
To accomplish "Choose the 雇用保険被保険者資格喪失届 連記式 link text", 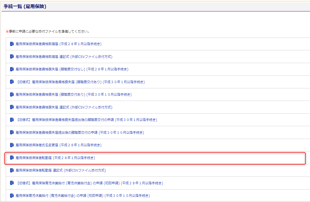I will pyautogui.click(x=64, y=107).
